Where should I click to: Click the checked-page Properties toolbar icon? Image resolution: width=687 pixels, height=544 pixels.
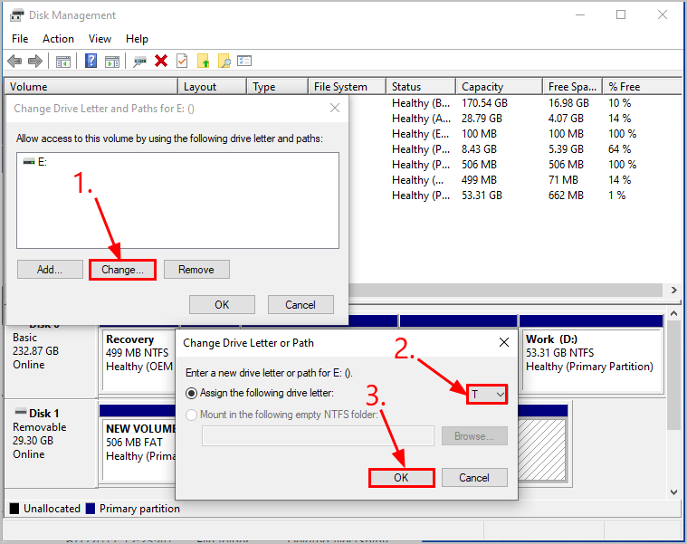tap(182, 61)
